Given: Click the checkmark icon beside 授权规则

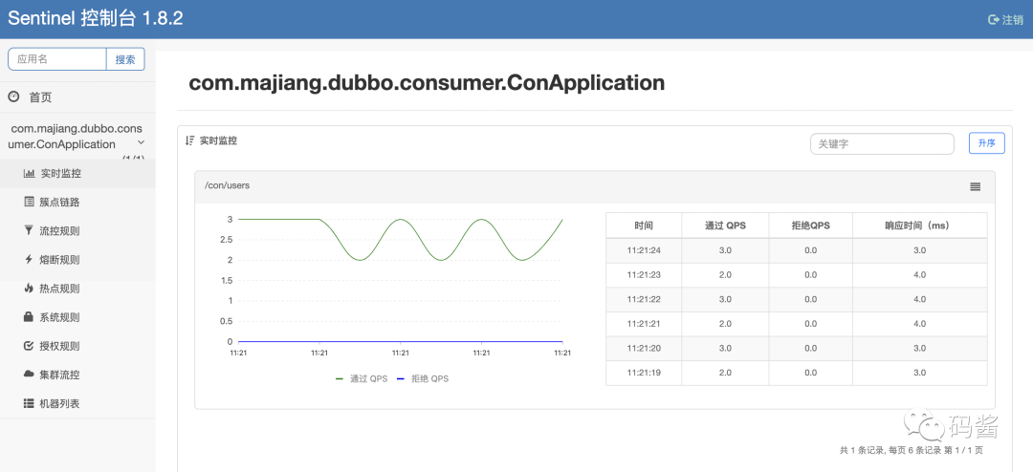Looking at the screenshot, I should click(29, 346).
